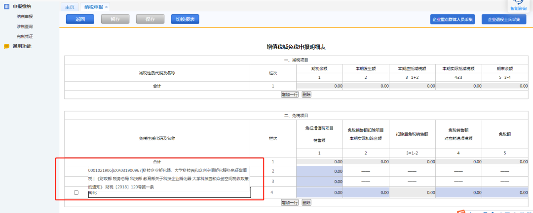Collapse the 申报缴纳 sidebar section
Image resolution: width=533 pixels, height=213 pixels.
click(22, 6)
